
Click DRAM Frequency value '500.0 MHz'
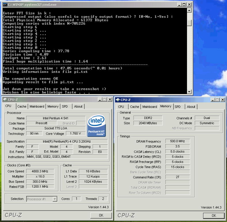coord(178,141)
